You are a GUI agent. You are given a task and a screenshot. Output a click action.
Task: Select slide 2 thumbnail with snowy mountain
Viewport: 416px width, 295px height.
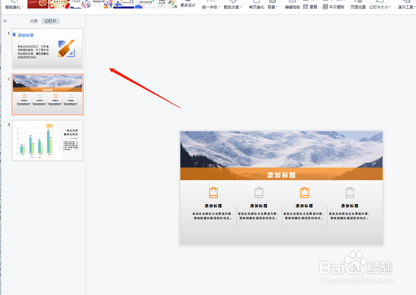47,94
